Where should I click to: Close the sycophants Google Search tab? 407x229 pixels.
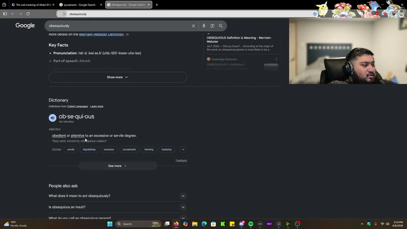point(101,5)
